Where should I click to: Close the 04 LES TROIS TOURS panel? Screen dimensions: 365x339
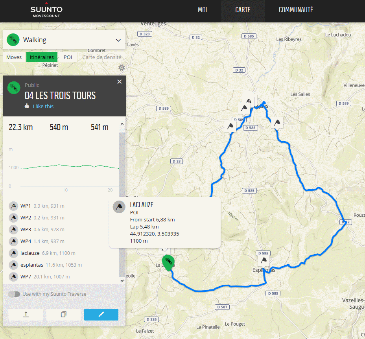120,82
